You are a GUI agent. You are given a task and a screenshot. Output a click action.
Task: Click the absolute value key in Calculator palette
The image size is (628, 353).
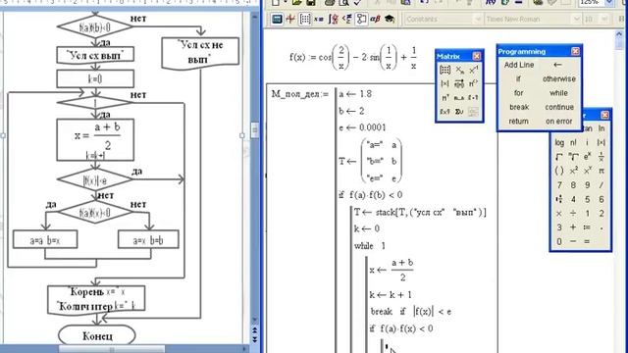(602, 142)
